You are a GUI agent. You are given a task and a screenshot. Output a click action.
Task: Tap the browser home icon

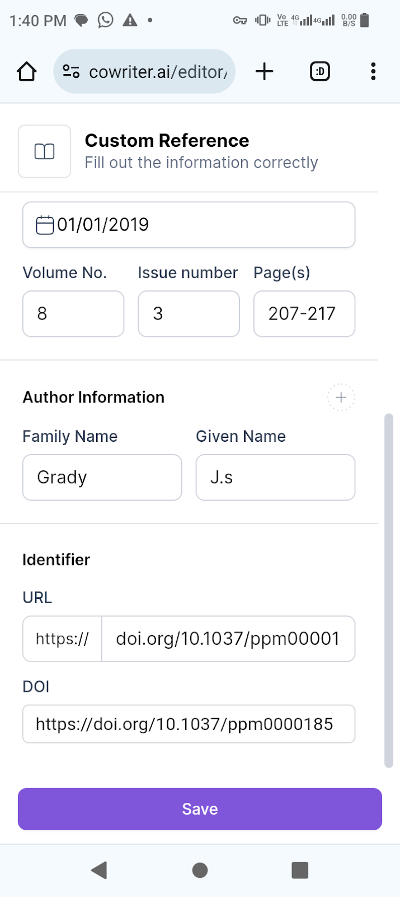[26, 72]
